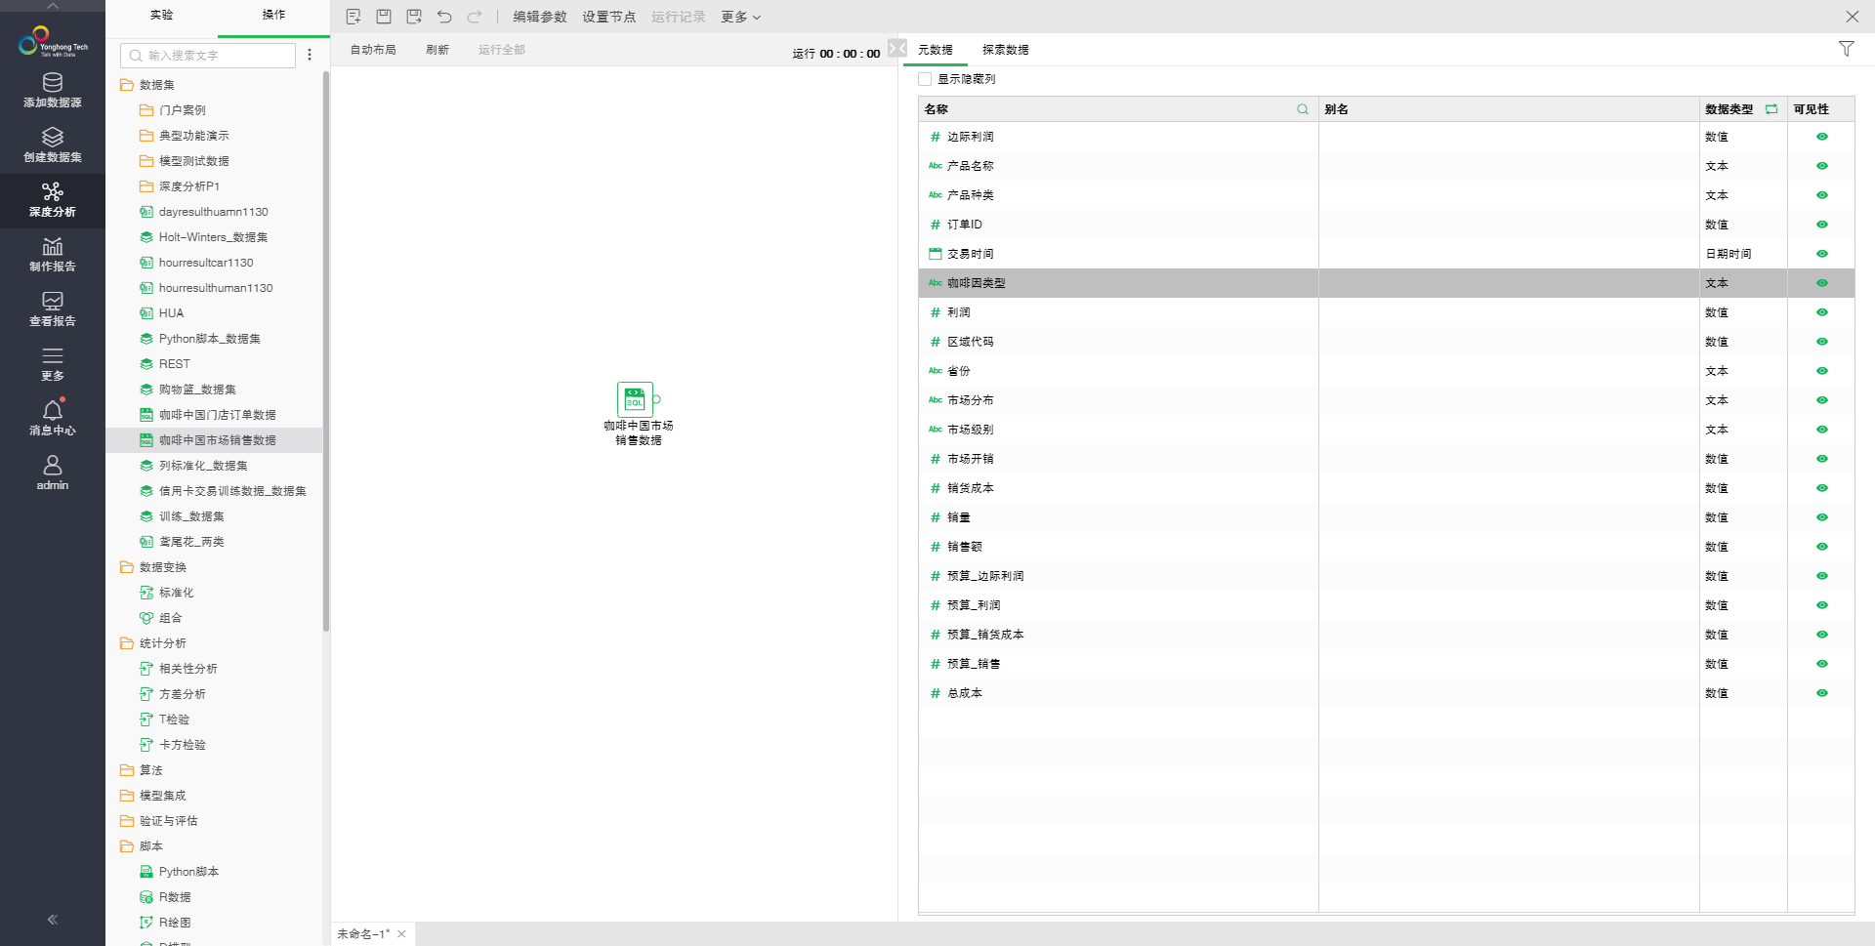The height and width of the screenshot is (946, 1875).
Task: Select the 市场开销 row in the metadata table
Action: coord(1387,459)
